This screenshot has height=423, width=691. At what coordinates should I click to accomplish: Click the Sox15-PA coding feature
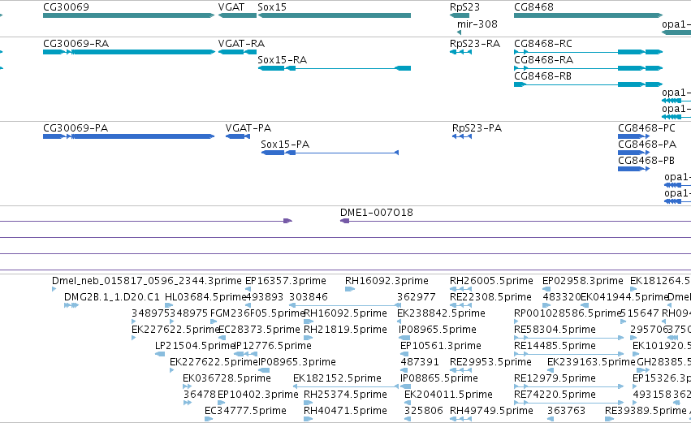(x=330, y=153)
